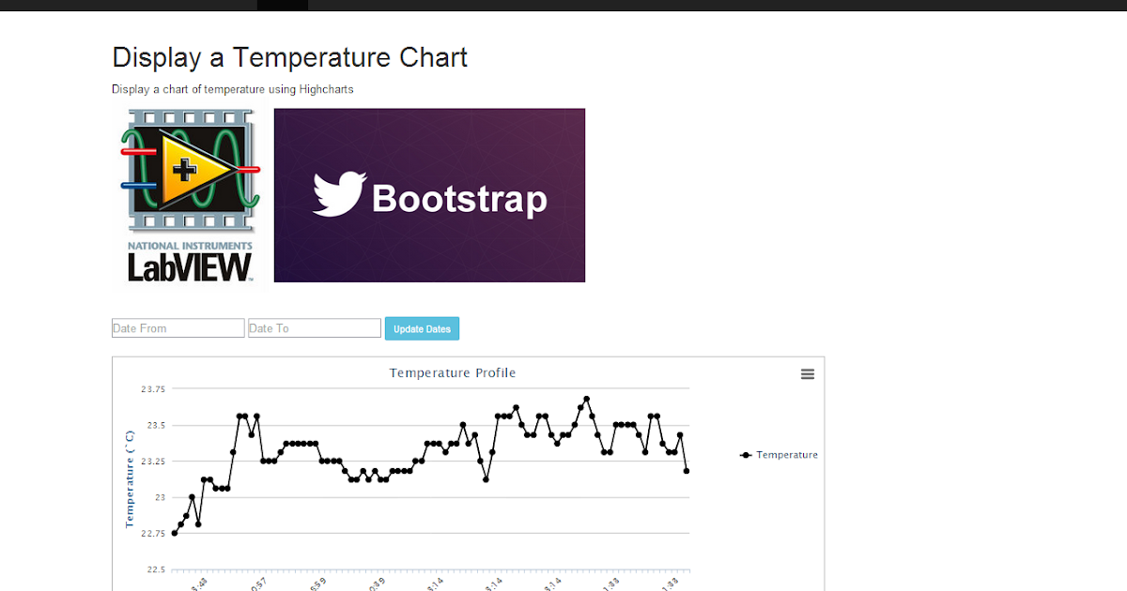Click the Temperature (°C) y-axis title
Screen dimensions: 1127x591
click(131, 478)
